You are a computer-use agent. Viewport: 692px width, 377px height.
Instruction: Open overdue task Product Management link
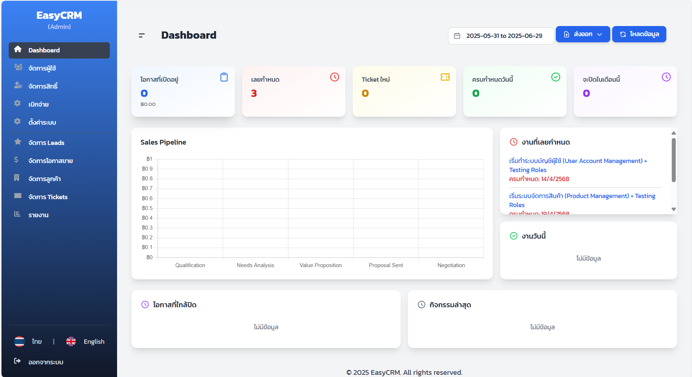pos(582,200)
